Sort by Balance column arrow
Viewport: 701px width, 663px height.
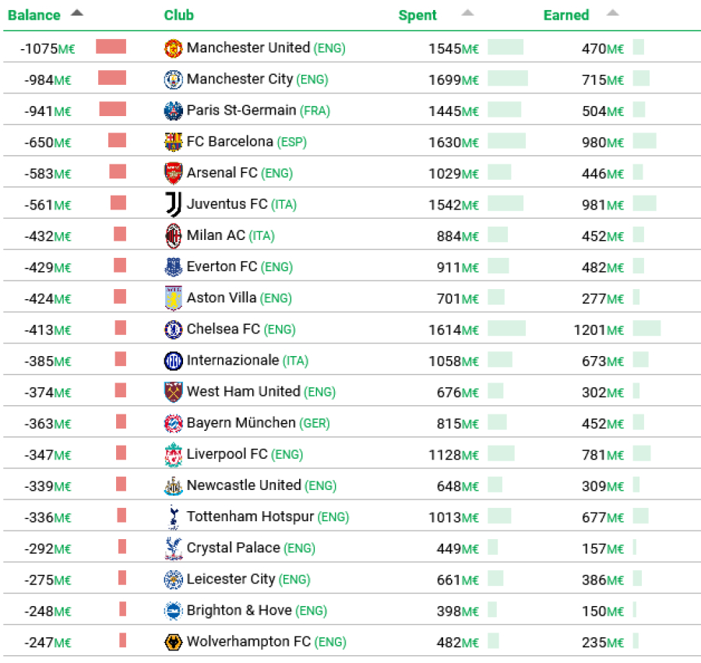click(x=76, y=13)
